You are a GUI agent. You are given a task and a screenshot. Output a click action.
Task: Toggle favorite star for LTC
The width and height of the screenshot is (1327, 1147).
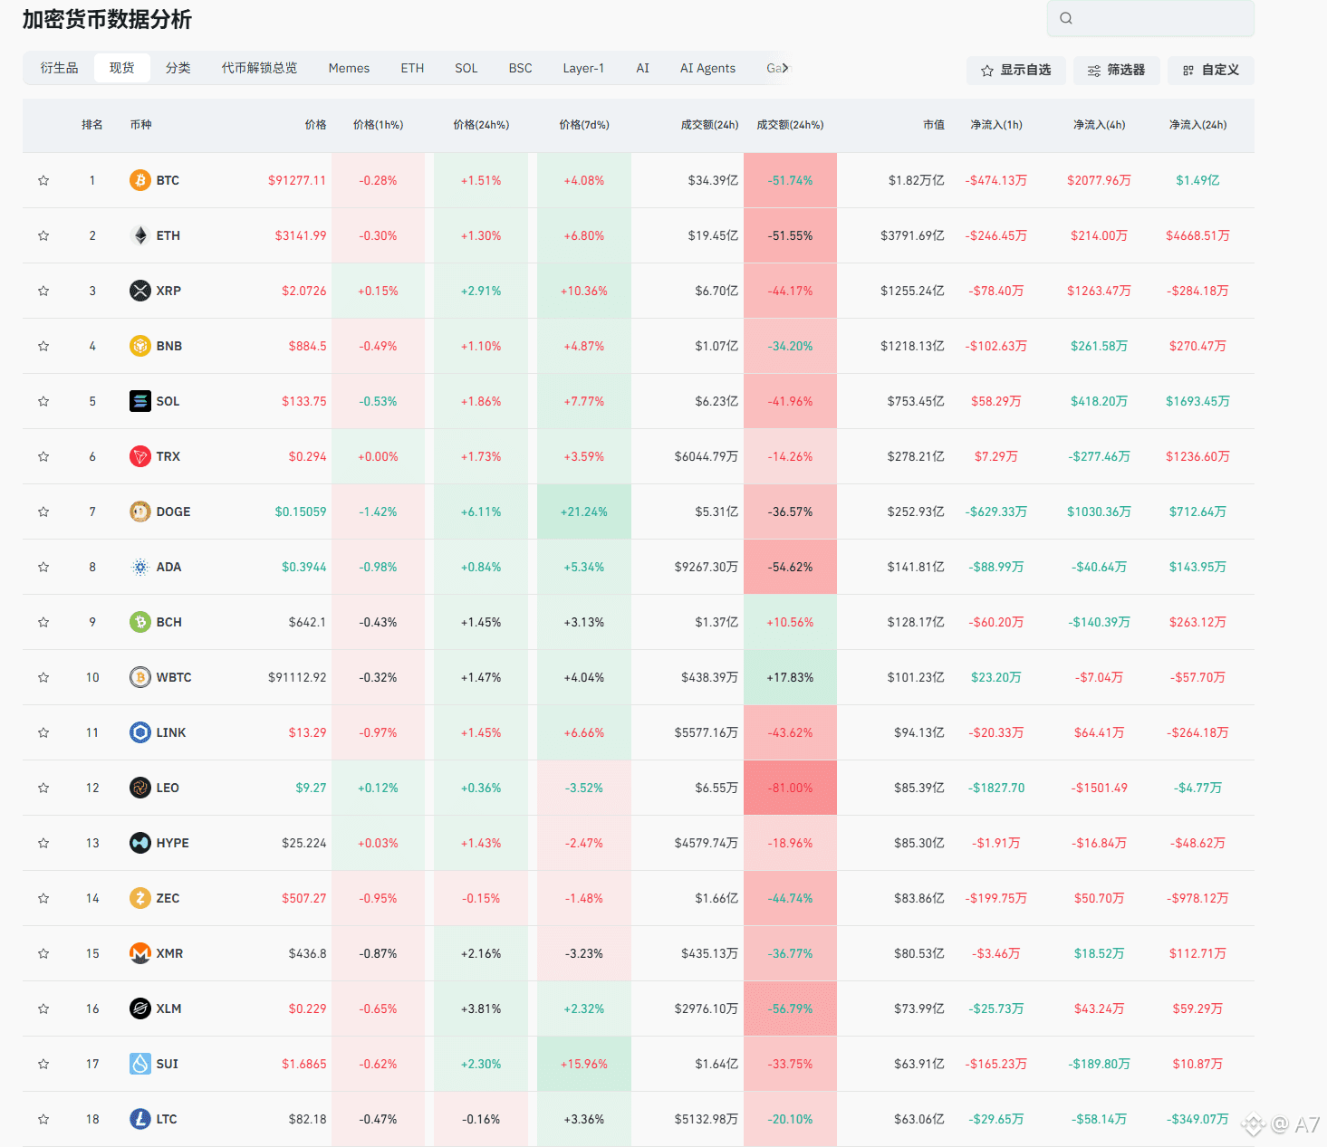tap(43, 1119)
